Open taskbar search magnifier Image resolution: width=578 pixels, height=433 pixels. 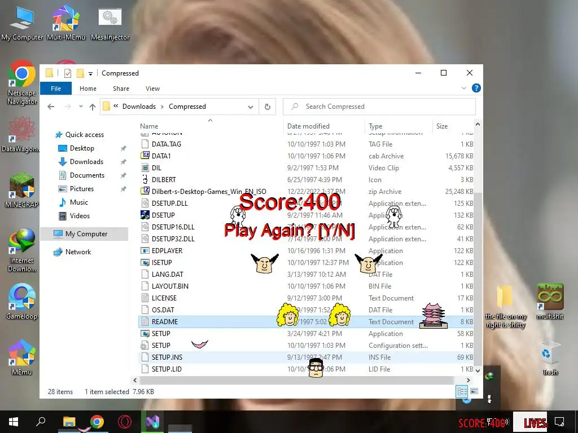41,422
